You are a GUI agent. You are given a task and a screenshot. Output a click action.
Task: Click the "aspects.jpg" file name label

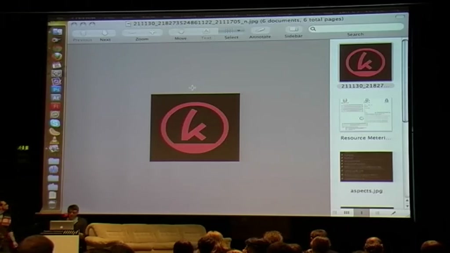(x=367, y=191)
